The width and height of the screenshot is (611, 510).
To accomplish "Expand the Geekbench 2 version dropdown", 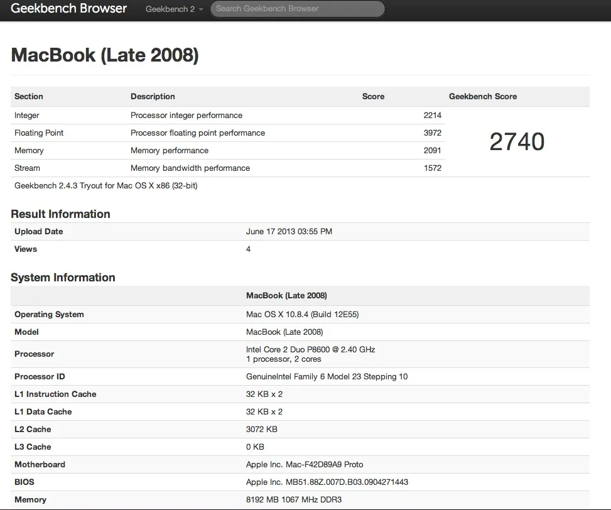I will click(x=174, y=9).
